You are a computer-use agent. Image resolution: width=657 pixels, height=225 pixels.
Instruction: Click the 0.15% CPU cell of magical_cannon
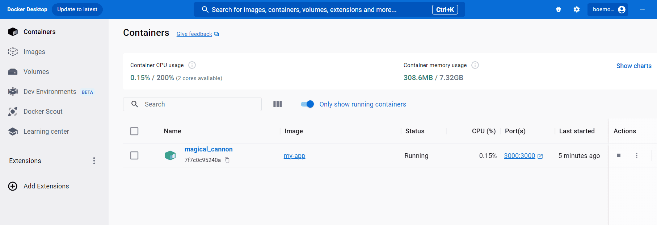[488, 156]
